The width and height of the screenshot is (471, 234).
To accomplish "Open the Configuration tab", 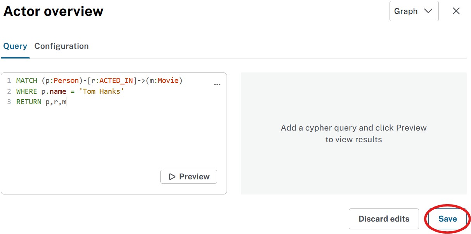I will 61,46.
